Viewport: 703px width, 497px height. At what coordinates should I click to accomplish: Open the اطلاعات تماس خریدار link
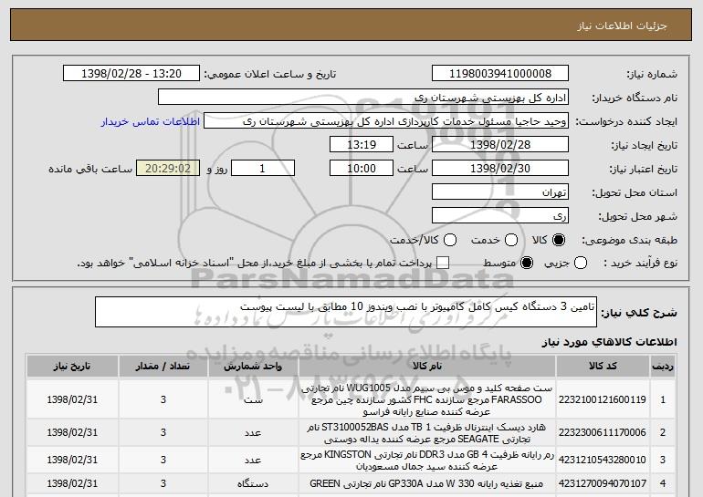pyautogui.click(x=151, y=121)
